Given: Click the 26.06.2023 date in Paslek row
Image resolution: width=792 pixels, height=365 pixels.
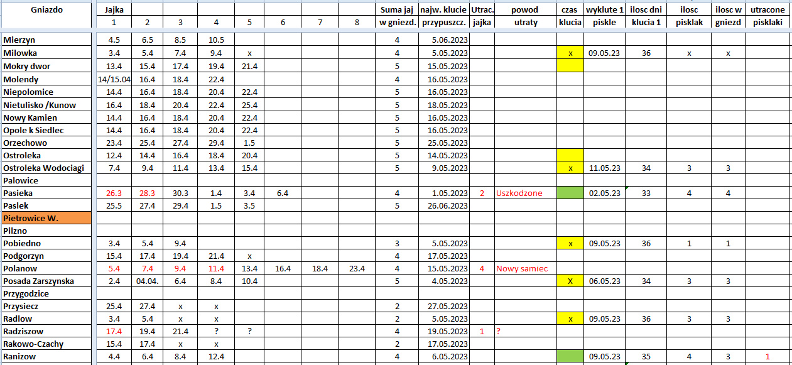Looking at the screenshot, I should point(443,205).
